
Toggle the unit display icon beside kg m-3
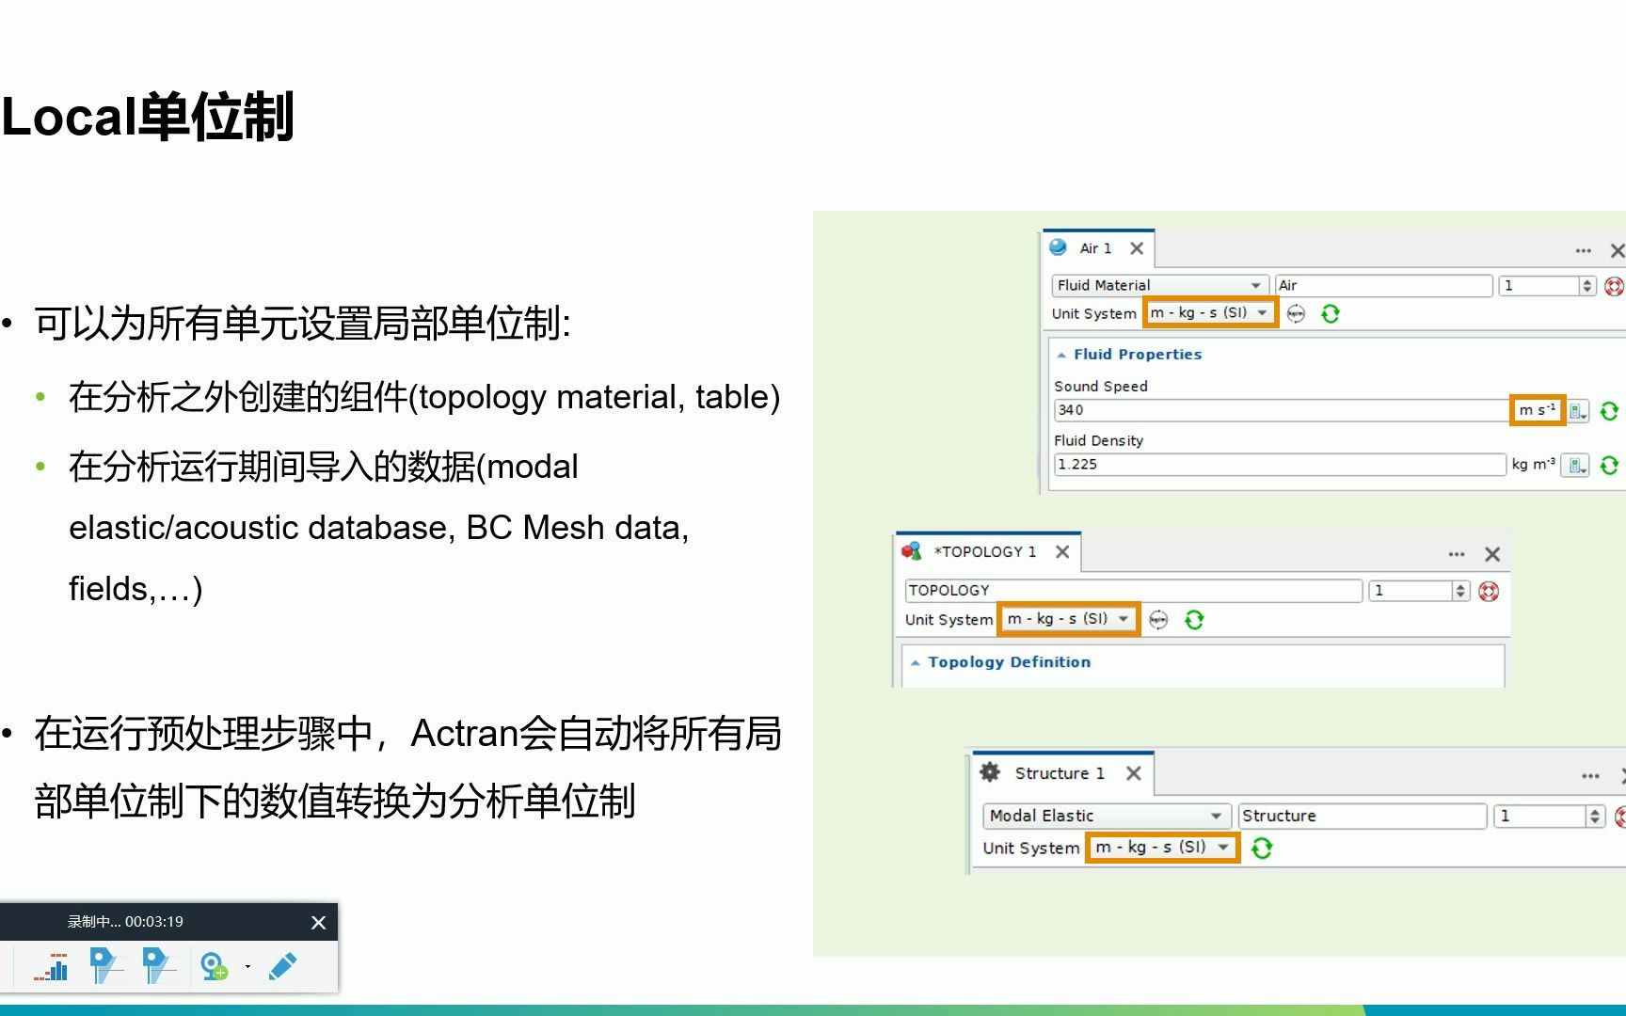1575,465
